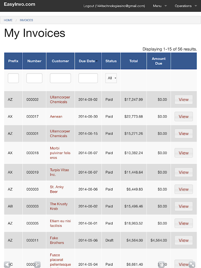The image size is (201, 268).
Task: View the Fake Brothers draft invoice
Action: (x=184, y=240)
